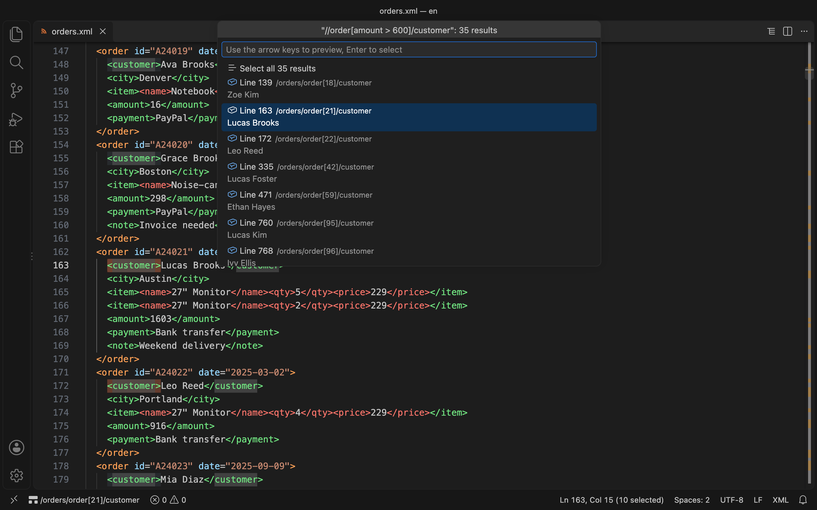Click Mia Diaz customer on line 179
The image size is (817, 510).
(182, 480)
